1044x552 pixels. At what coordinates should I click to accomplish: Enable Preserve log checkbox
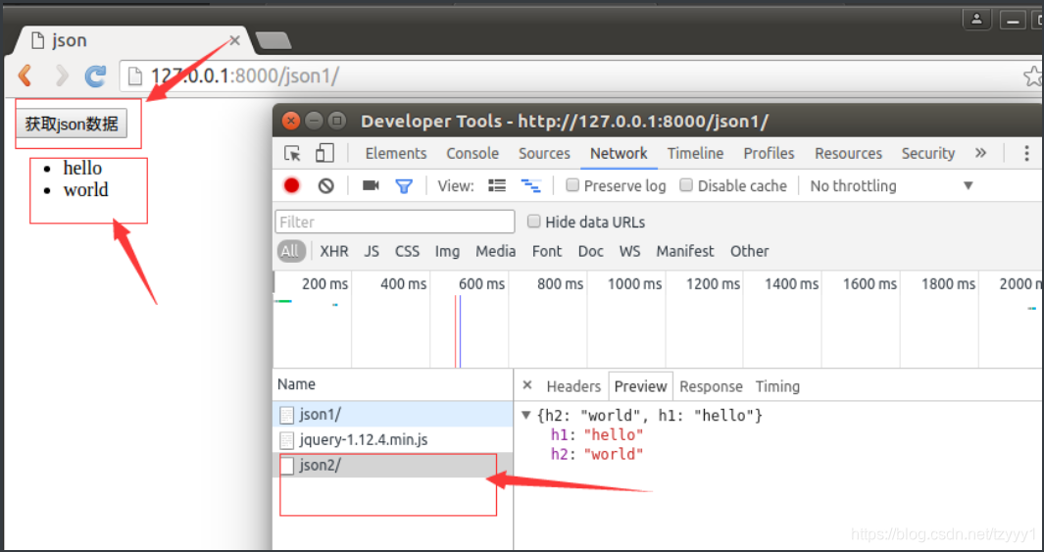click(x=572, y=185)
